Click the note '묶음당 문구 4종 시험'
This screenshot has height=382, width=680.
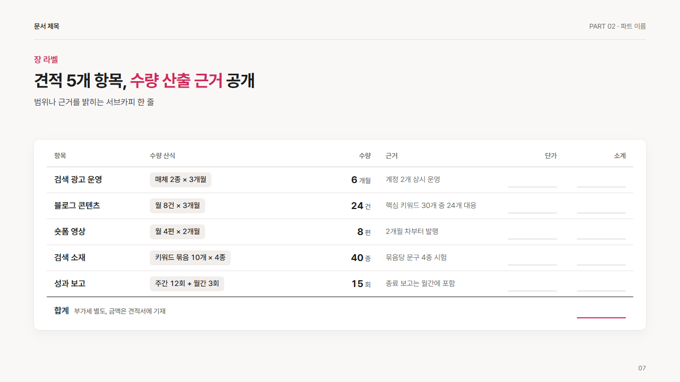pos(416,257)
